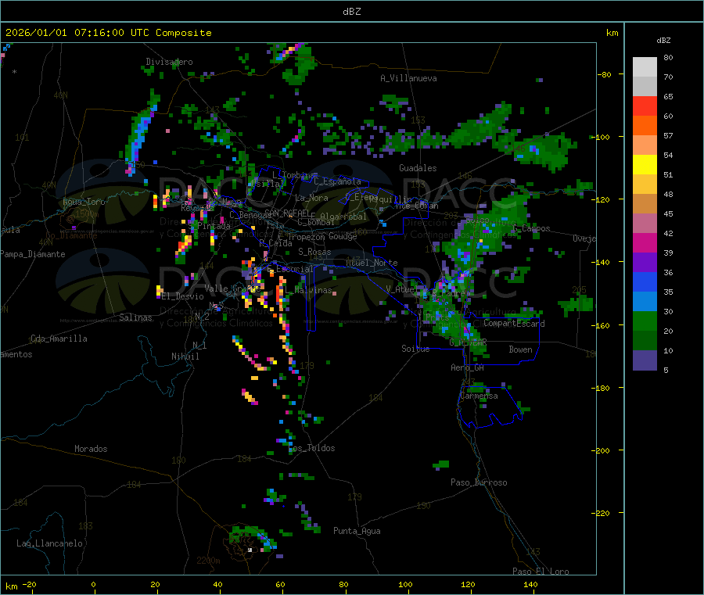Click the Guadales map label
The image size is (704, 595).
coord(418,168)
